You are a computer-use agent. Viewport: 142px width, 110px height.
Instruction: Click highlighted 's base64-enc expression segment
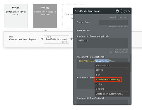tap(102, 61)
